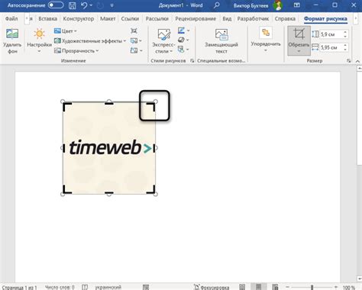Open the Файл menu
This screenshot has width=362, height=290.
coord(11,18)
